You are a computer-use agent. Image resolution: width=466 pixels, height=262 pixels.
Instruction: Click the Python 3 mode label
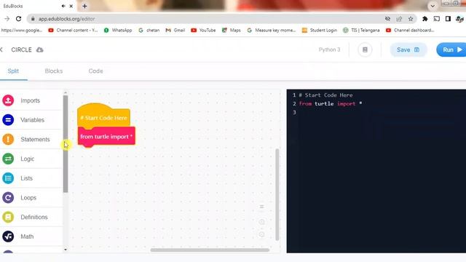coord(329,49)
